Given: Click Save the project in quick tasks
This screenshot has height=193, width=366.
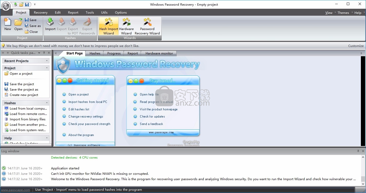Looking at the screenshot, I should tap(19, 84).
